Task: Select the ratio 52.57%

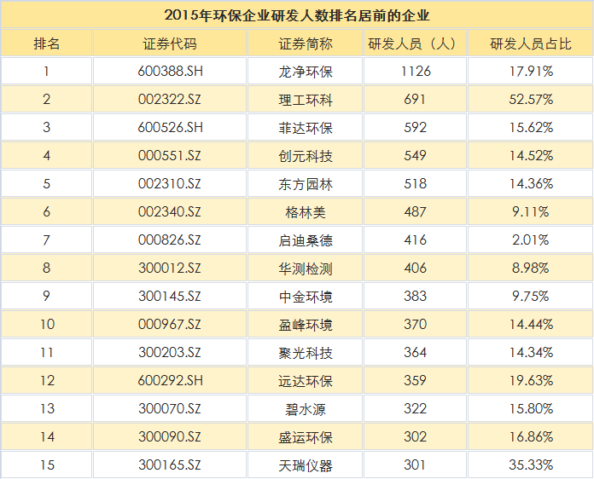Action: (x=531, y=99)
